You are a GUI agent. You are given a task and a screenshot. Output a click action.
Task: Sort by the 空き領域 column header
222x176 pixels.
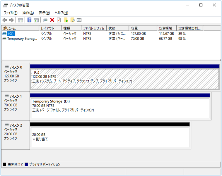(167, 28)
